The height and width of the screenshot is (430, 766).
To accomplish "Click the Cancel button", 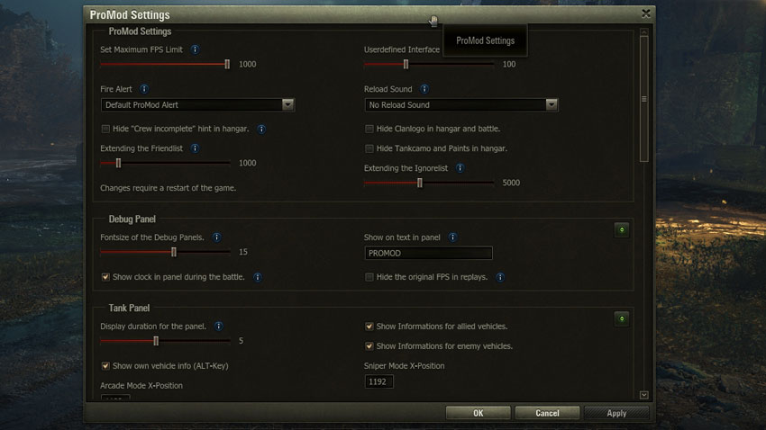I will [547, 413].
